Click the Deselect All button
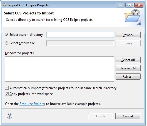The width and height of the screenshot is (147, 126). 128,68
